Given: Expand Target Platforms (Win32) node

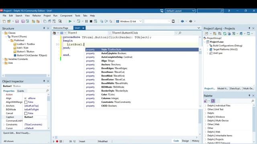Looking at the screenshot, I should pyautogui.click(x=208, y=49).
